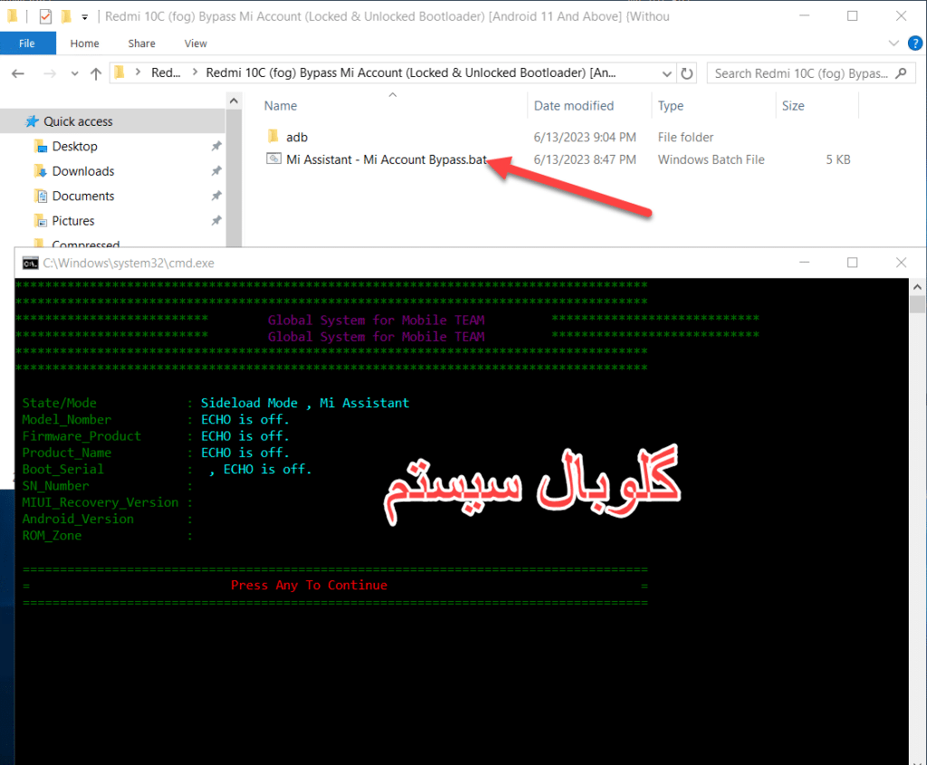Click 'Sideload Mode , Mi Assistant' text in cmd
Screen dimensions: 927x765
click(x=305, y=403)
